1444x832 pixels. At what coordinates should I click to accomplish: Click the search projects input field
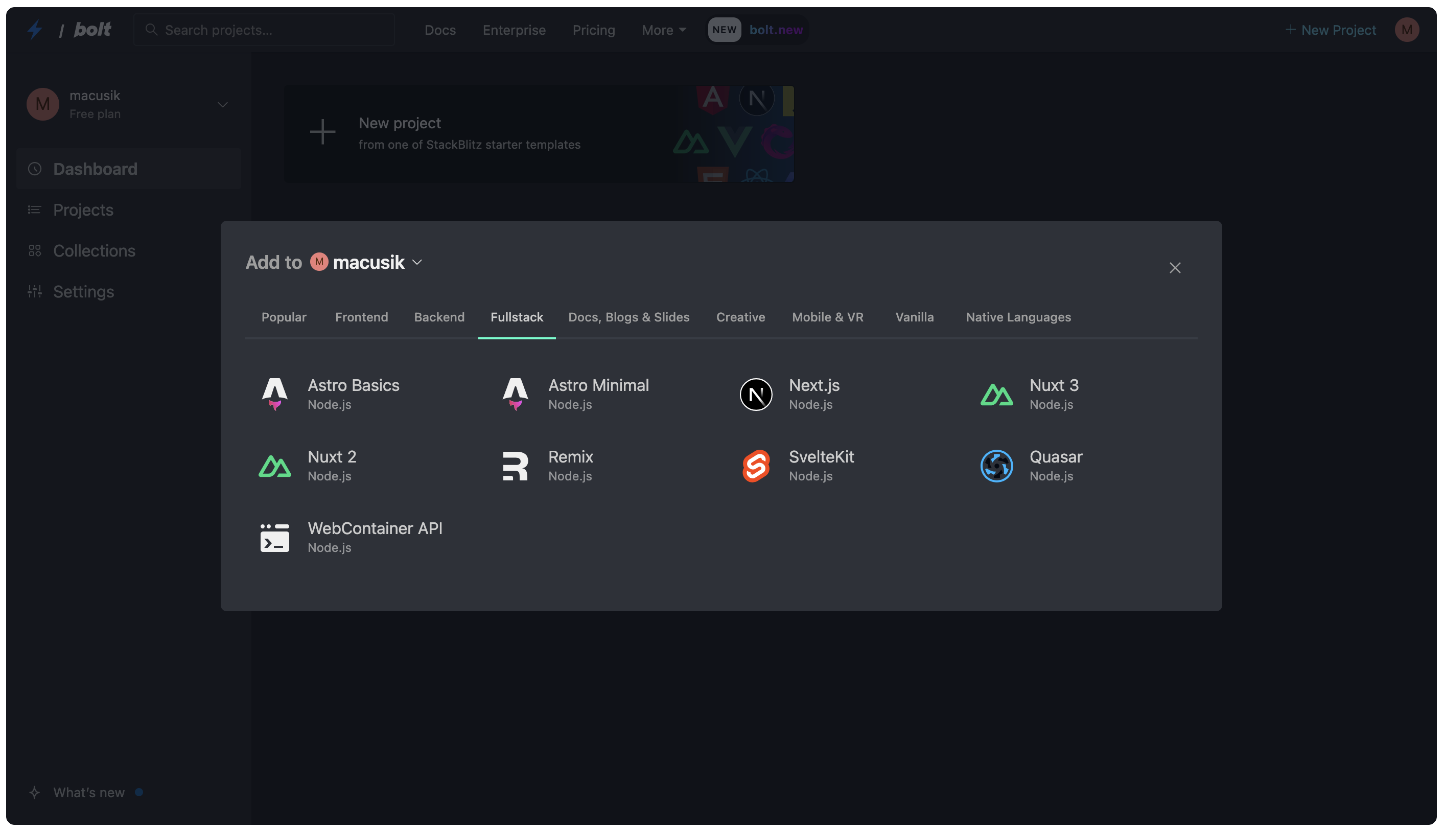pyautogui.click(x=264, y=29)
